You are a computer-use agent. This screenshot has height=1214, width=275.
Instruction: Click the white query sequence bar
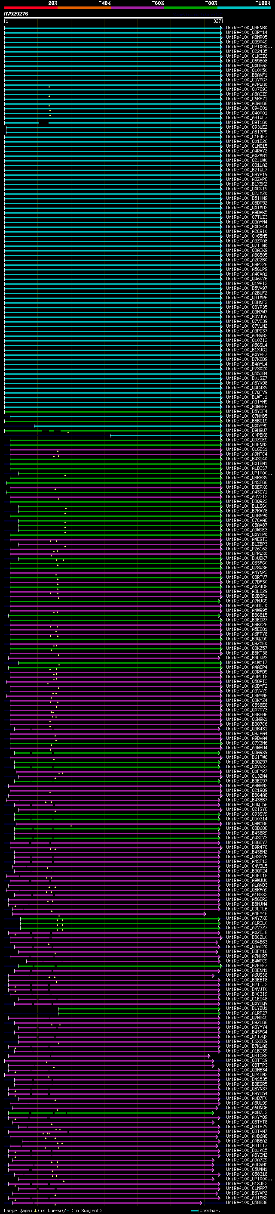click(113, 17)
